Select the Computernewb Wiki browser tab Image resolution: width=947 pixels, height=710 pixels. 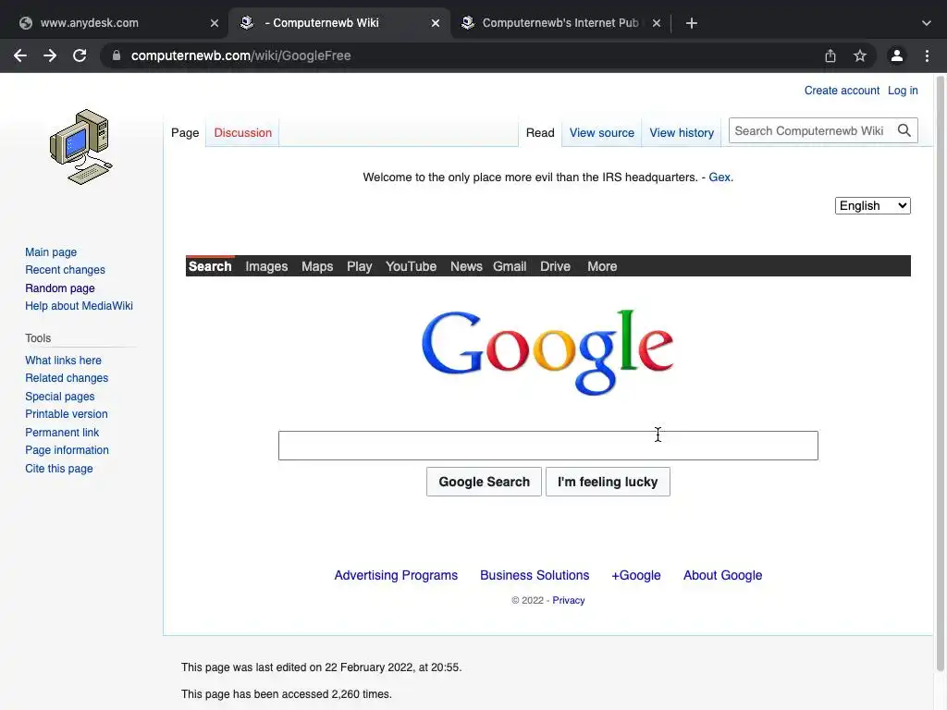coord(338,23)
